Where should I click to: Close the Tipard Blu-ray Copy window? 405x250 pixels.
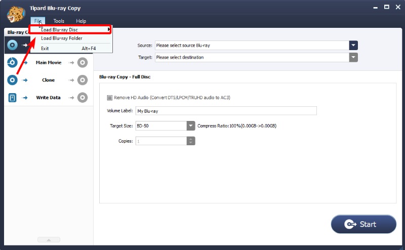398,7
